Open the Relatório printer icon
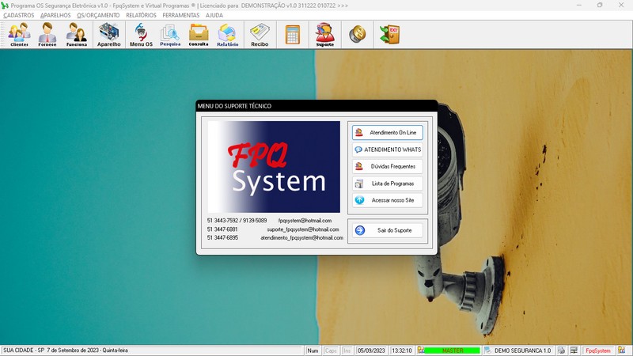 pos(228,35)
